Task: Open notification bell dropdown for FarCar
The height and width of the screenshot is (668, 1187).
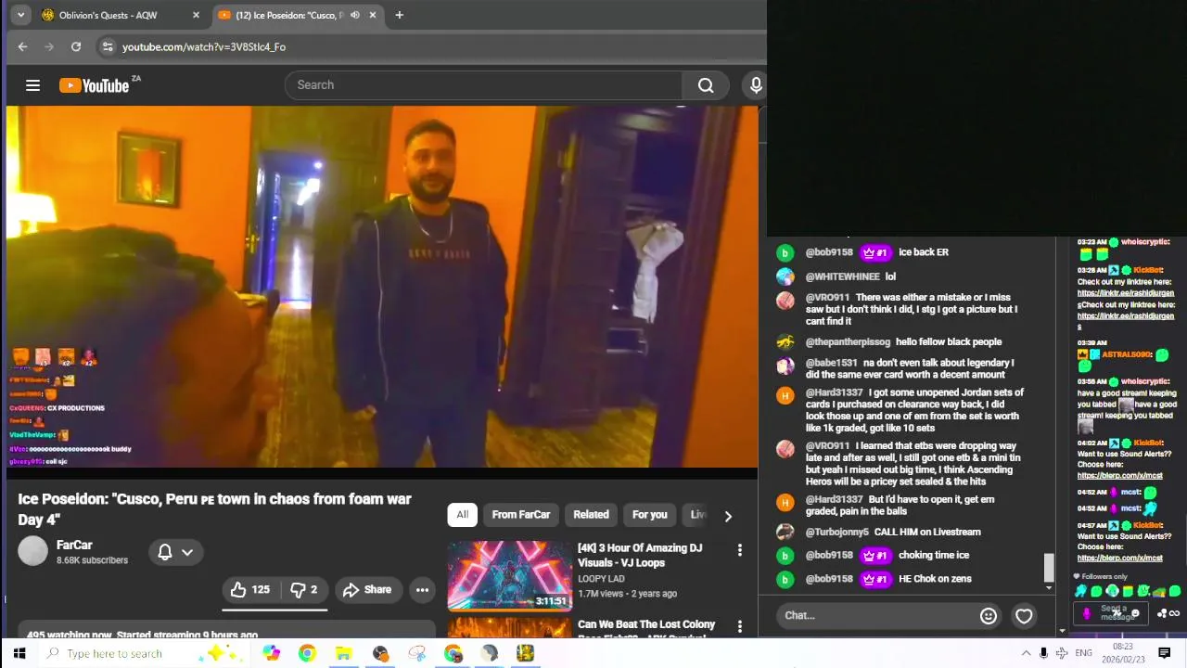Action: pos(175,552)
